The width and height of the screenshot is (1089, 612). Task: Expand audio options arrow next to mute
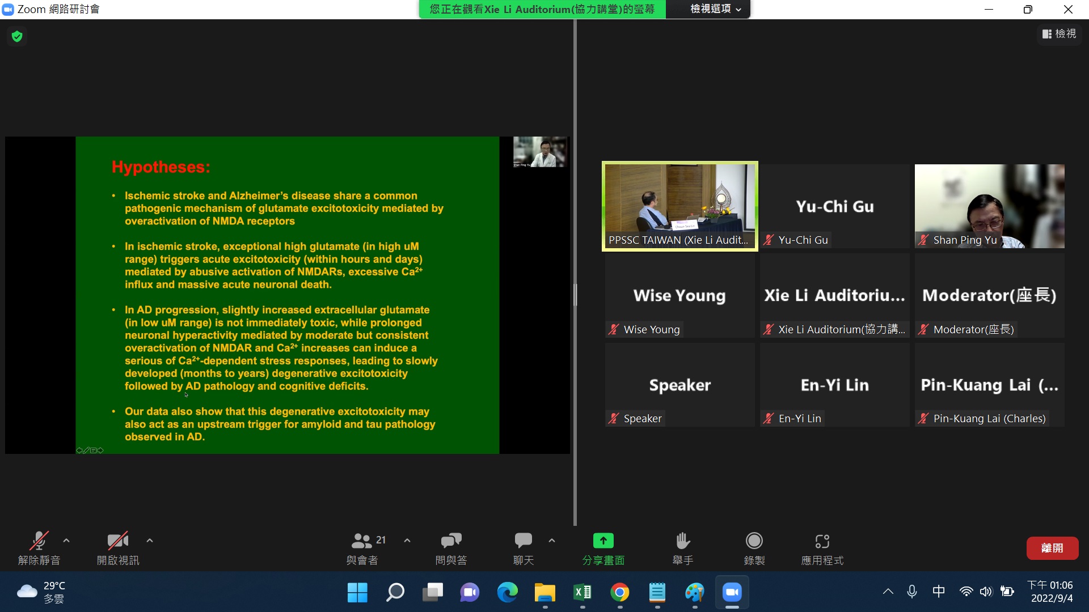point(66,541)
